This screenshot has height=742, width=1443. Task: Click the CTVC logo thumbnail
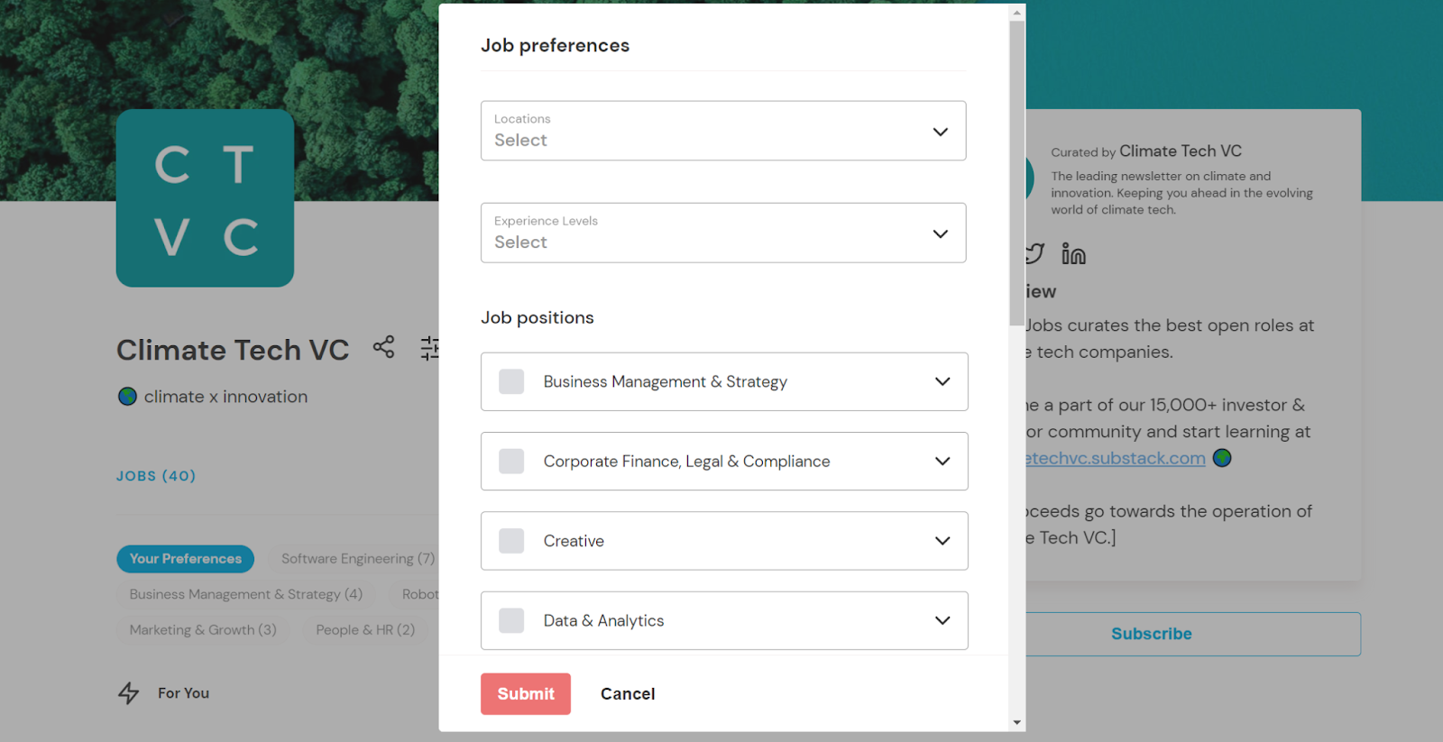[205, 198]
